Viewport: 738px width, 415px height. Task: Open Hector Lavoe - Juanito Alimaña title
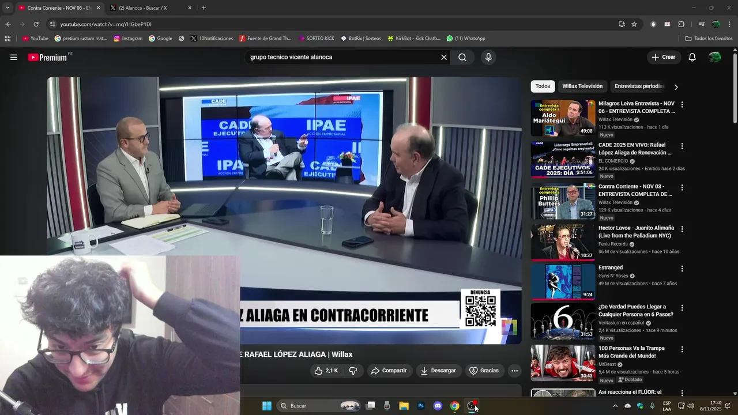[636, 232]
